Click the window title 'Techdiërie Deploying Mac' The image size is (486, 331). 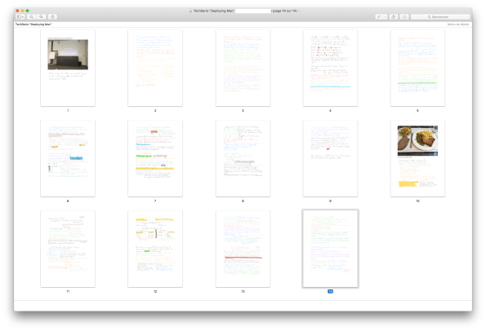pos(213,11)
